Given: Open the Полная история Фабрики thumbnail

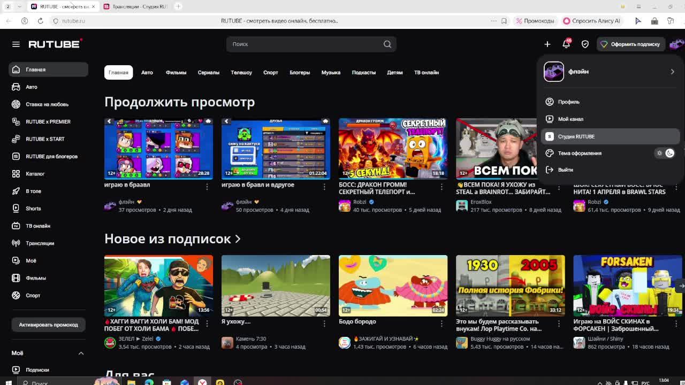Looking at the screenshot, I should (510, 286).
